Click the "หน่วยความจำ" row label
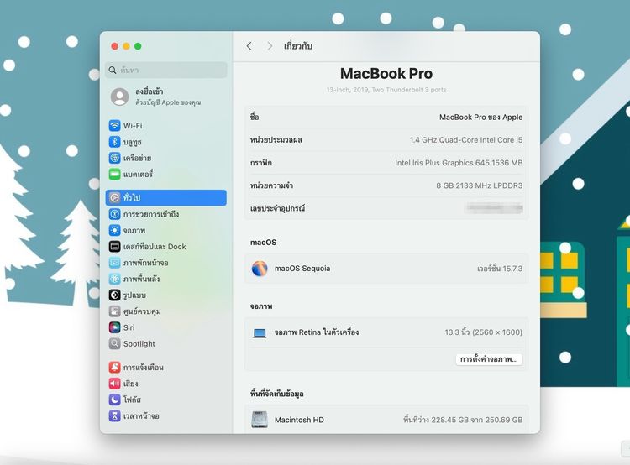Screen dimensions: 630x465 click(x=271, y=185)
